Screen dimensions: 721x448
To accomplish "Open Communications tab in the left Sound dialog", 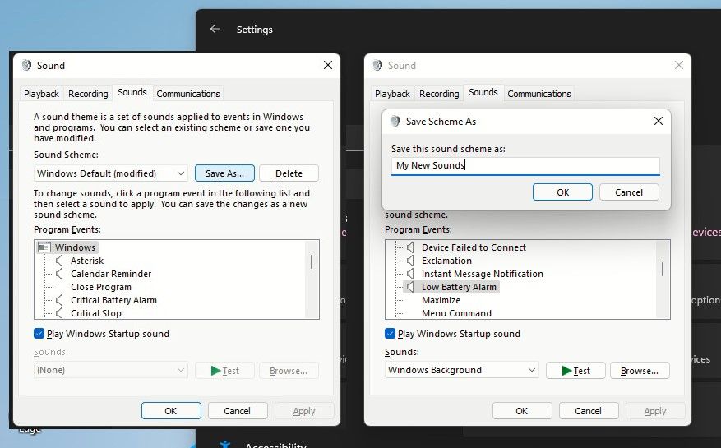I will pos(188,94).
